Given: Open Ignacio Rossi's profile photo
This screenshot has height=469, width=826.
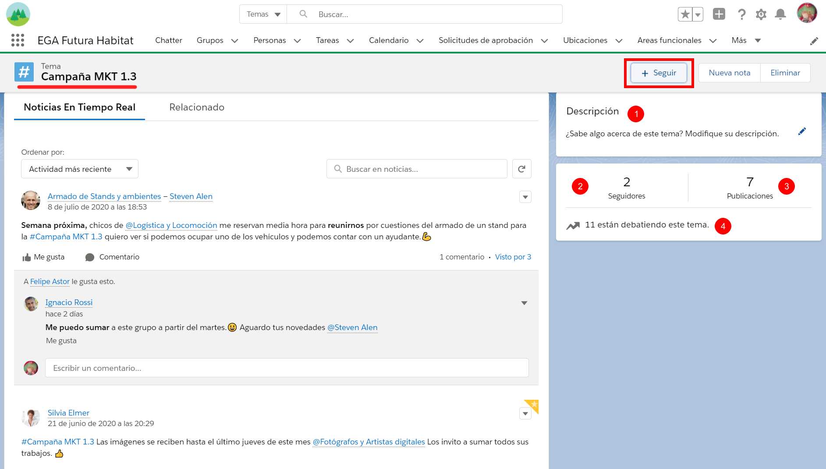Looking at the screenshot, I should 31,304.
